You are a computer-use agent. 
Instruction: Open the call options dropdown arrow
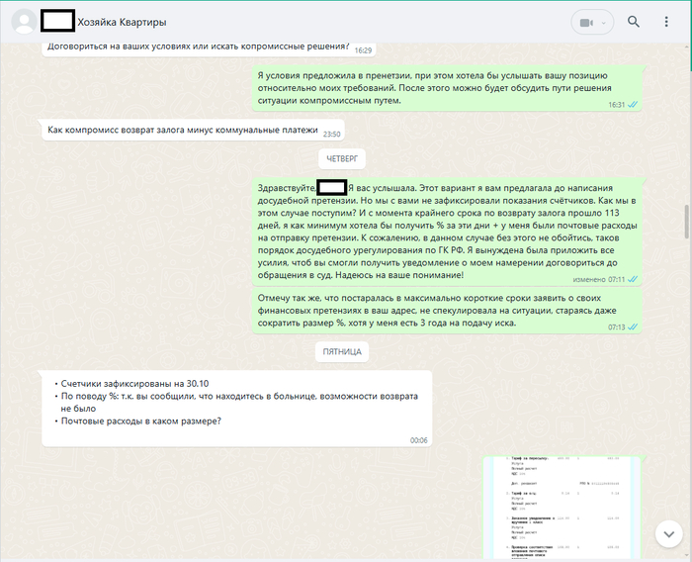(605, 22)
